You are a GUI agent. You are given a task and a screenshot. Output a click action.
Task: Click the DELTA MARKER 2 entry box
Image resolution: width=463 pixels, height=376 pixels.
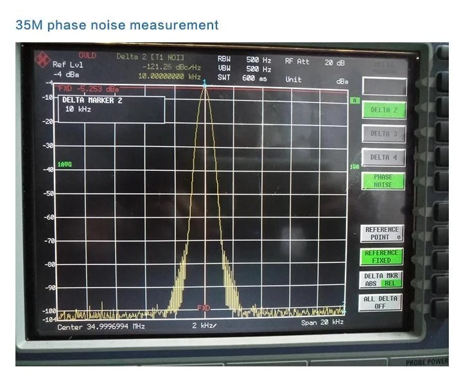[x=112, y=109]
